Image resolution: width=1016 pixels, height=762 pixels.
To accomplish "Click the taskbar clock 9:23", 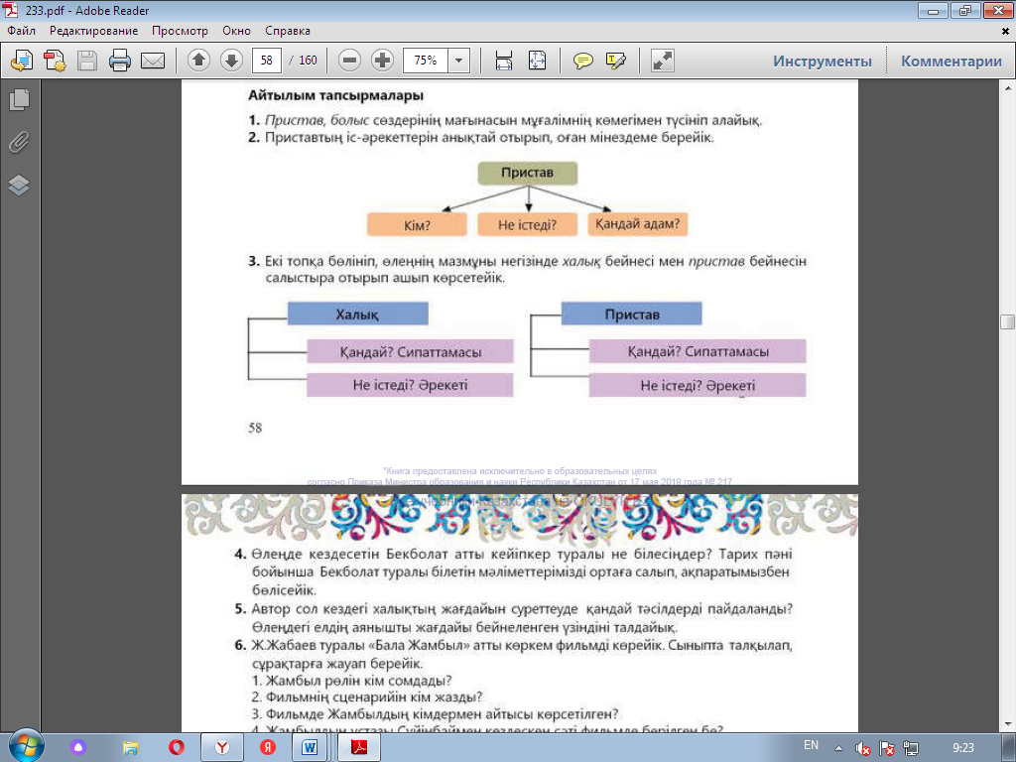I will click(x=963, y=748).
